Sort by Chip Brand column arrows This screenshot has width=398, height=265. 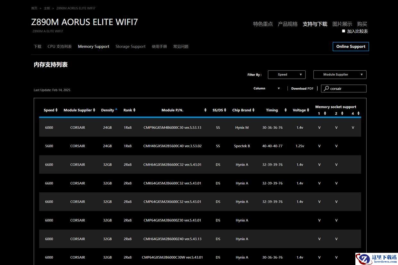tap(253, 110)
